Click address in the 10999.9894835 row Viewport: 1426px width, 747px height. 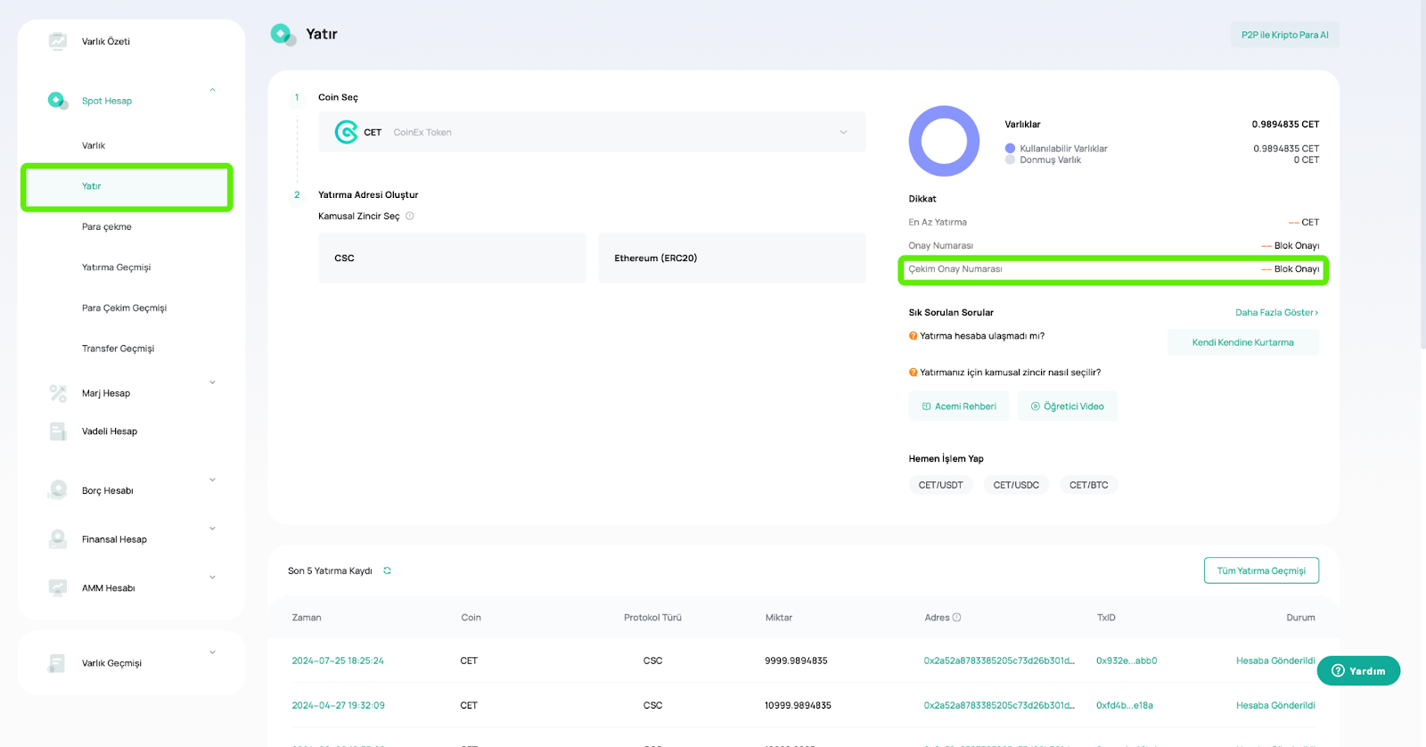pos(999,705)
